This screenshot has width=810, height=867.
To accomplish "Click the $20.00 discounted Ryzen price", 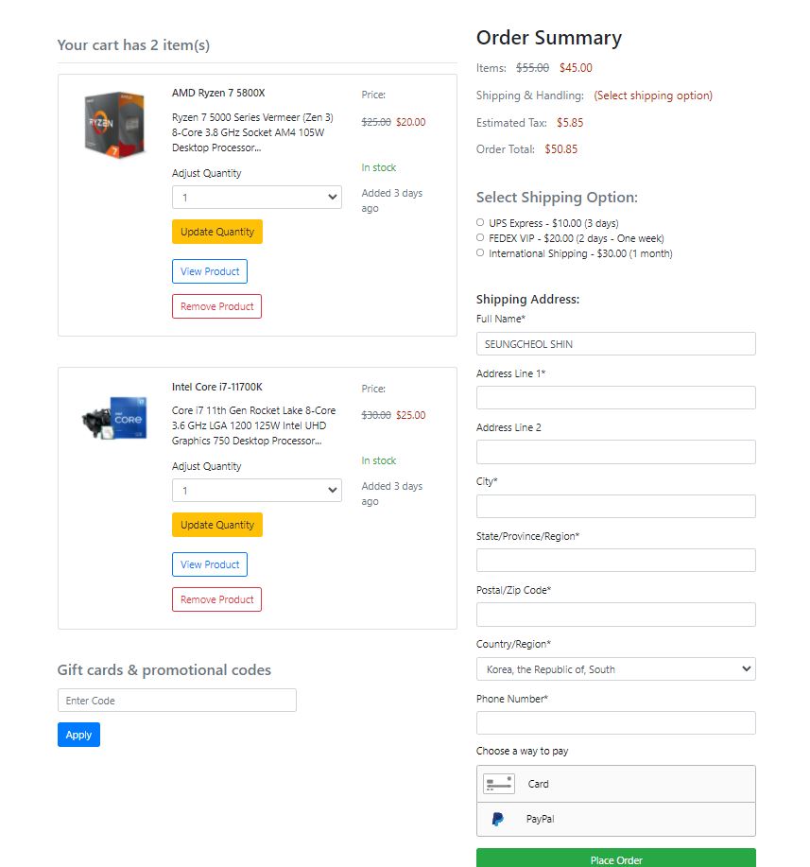I will (x=411, y=122).
